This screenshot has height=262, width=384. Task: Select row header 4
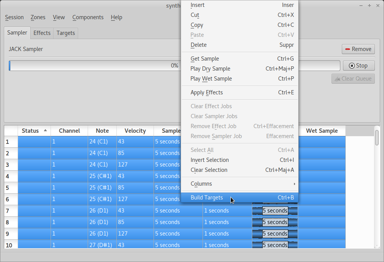(11, 176)
